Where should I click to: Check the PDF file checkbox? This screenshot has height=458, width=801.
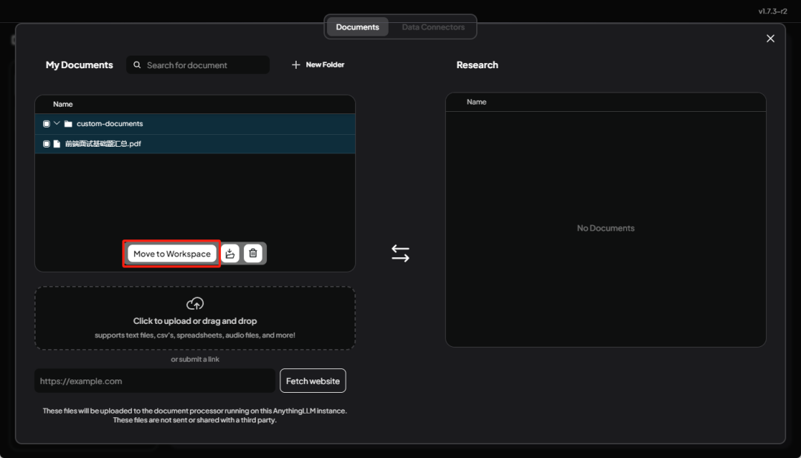click(x=47, y=144)
